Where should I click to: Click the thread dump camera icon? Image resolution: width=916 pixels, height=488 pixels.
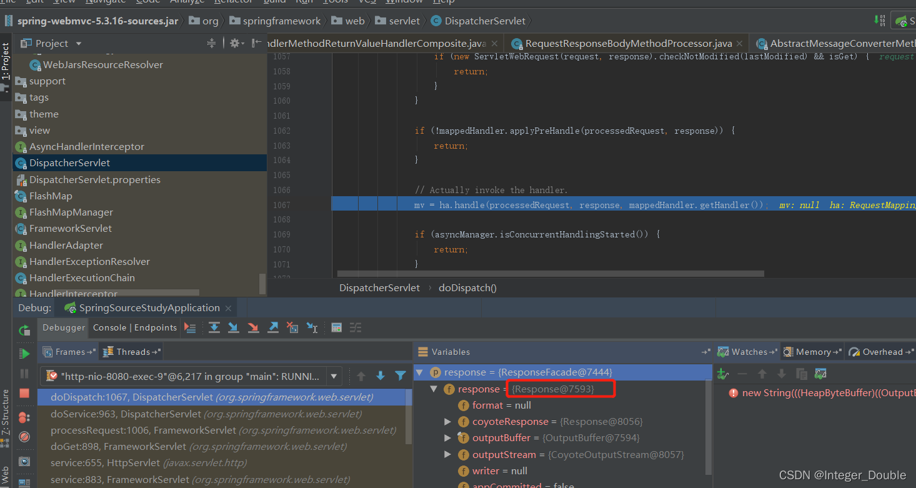[24, 461]
